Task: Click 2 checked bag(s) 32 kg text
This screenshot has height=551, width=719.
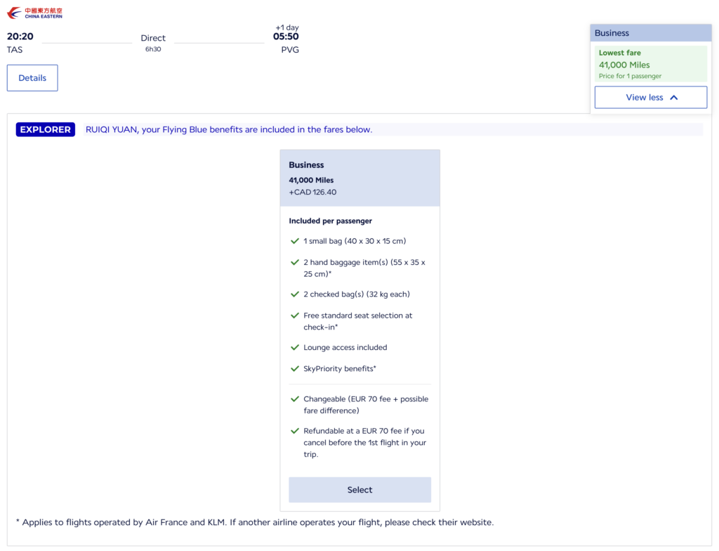Action: tap(356, 294)
